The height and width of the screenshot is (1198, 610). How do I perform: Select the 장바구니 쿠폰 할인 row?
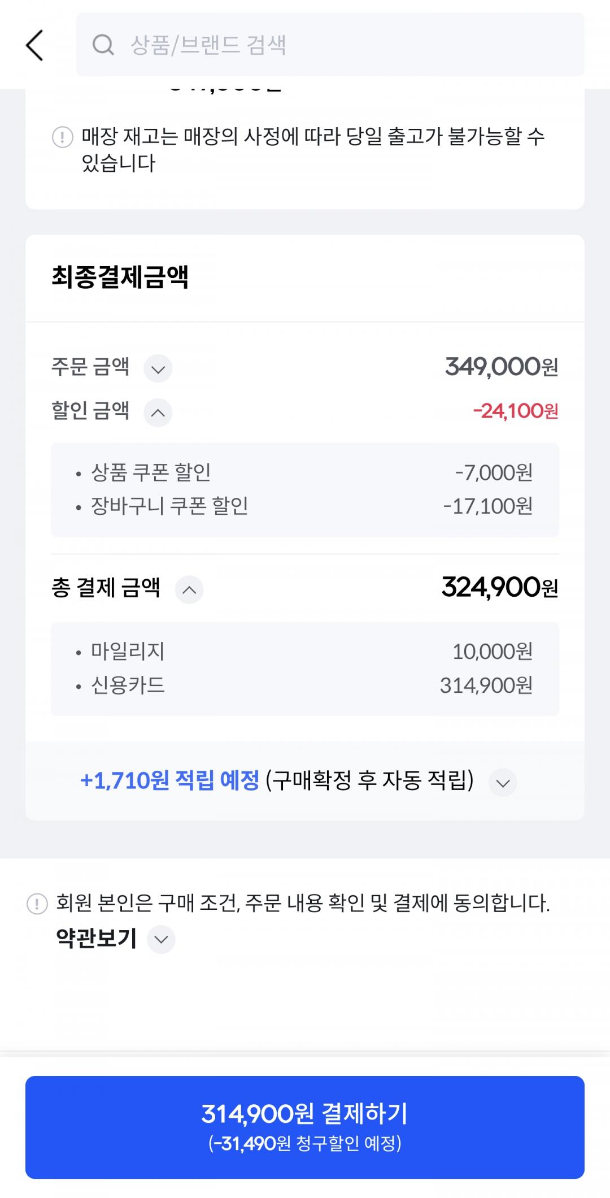tap(305, 506)
